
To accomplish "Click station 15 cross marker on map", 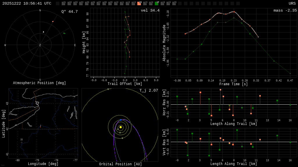I will tap(22, 142).
